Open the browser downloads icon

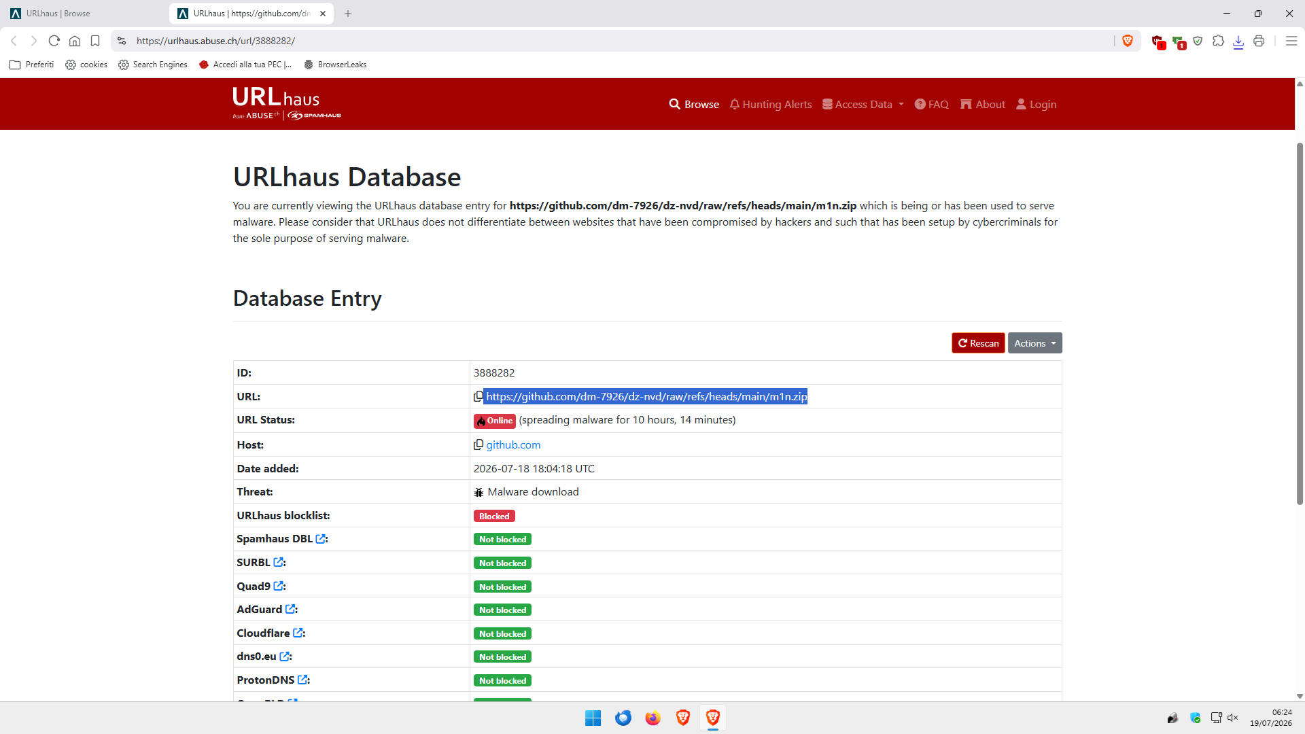[1238, 41]
